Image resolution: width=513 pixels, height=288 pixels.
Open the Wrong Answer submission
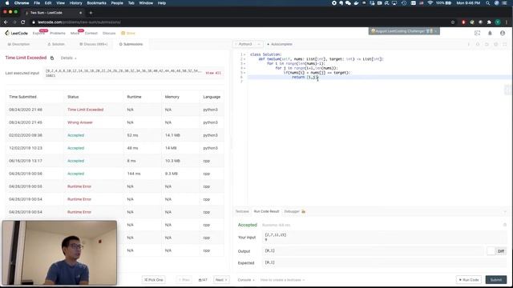[80, 122]
